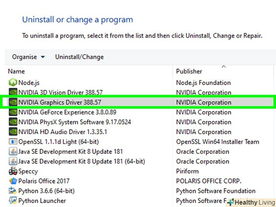276x207 pixels.
Task: Click the NVIDIA 3D Vision Driver icon
Action: (x=13, y=92)
